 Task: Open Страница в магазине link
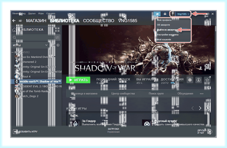(x=84, y=94)
